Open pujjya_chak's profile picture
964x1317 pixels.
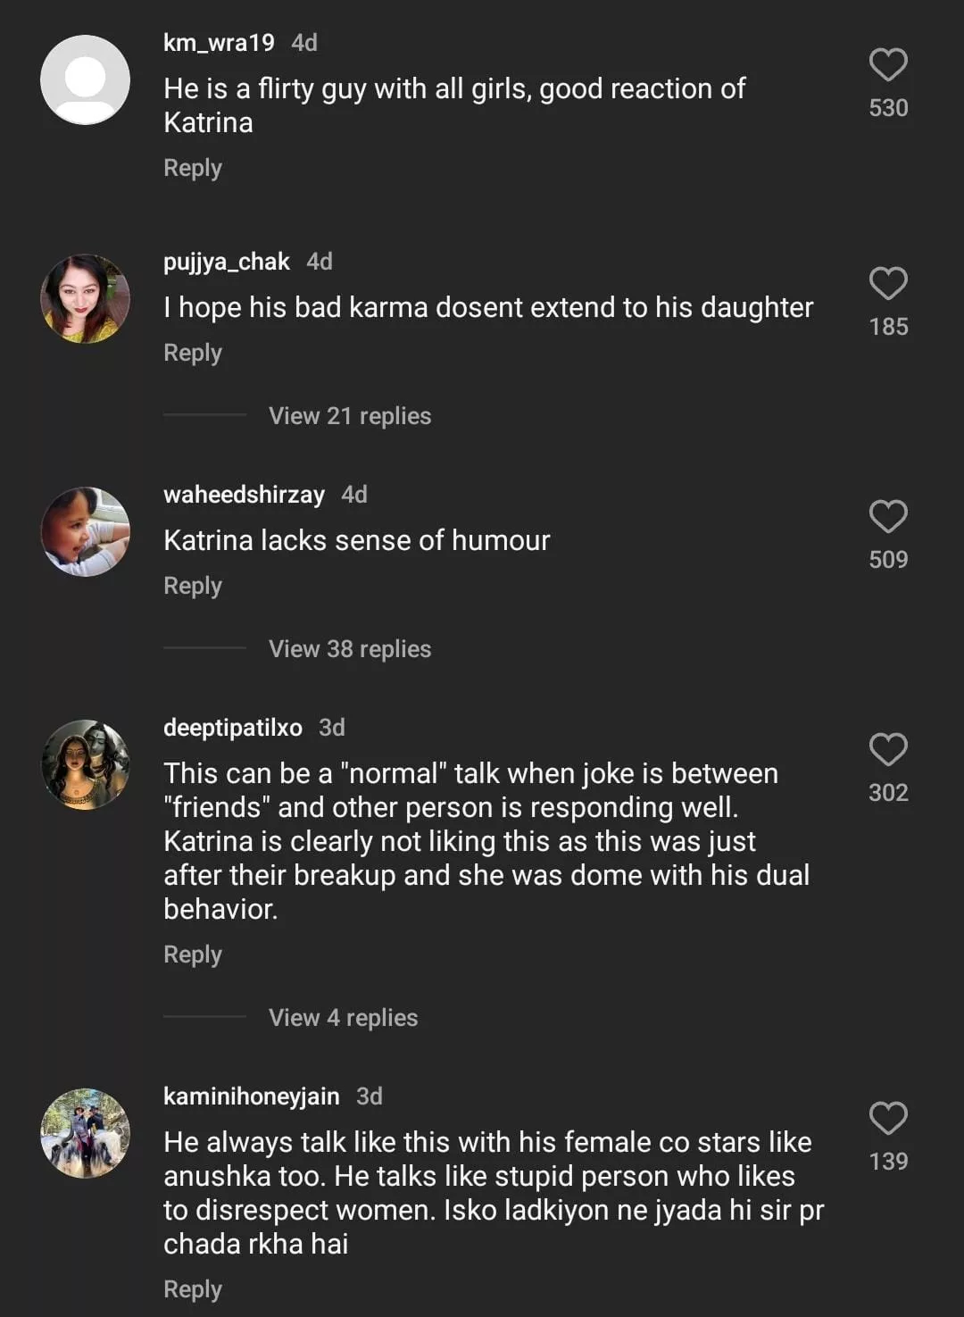click(86, 299)
